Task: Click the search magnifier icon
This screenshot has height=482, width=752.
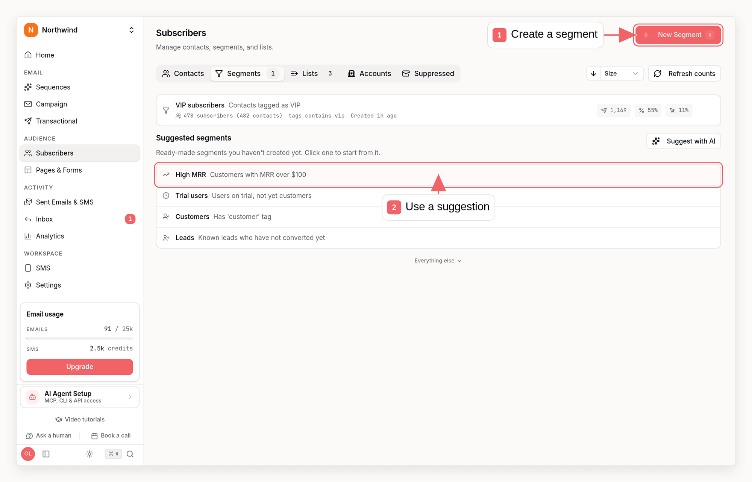Action: (x=130, y=454)
